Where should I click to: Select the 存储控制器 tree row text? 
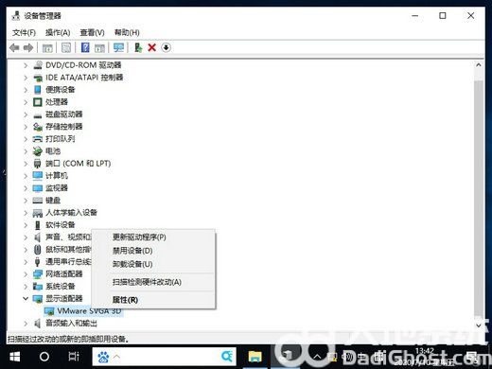[64, 127]
